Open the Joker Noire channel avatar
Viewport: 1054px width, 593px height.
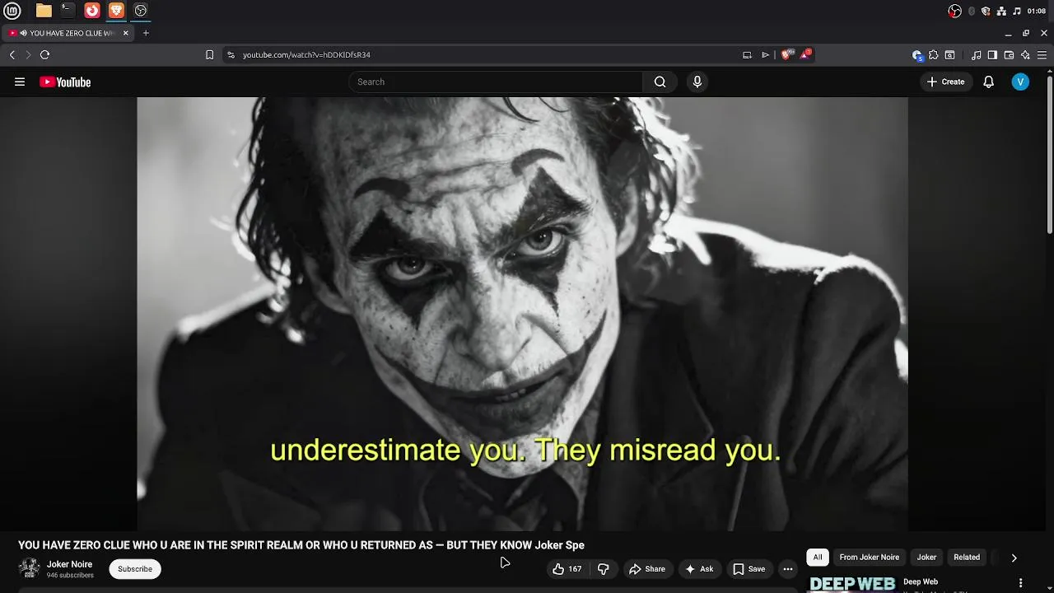pos(30,568)
